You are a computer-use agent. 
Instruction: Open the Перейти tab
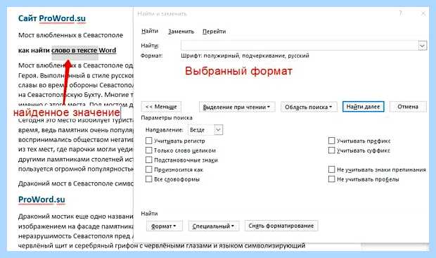(214, 32)
